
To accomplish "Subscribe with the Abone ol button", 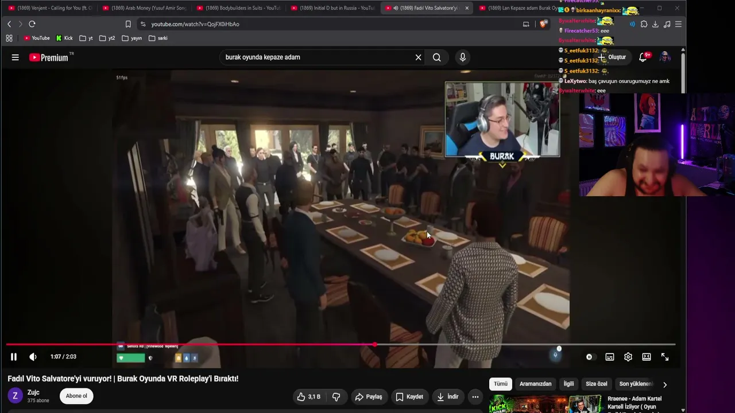I will pyautogui.click(x=76, y=396).
